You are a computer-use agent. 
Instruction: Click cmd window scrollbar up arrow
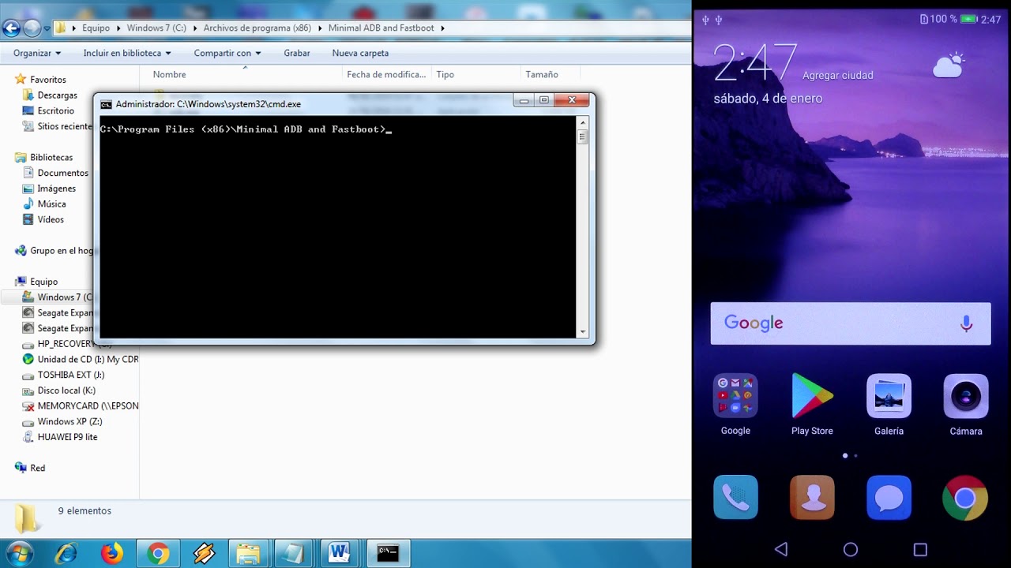pyautogui.click(x=583, y=122)
